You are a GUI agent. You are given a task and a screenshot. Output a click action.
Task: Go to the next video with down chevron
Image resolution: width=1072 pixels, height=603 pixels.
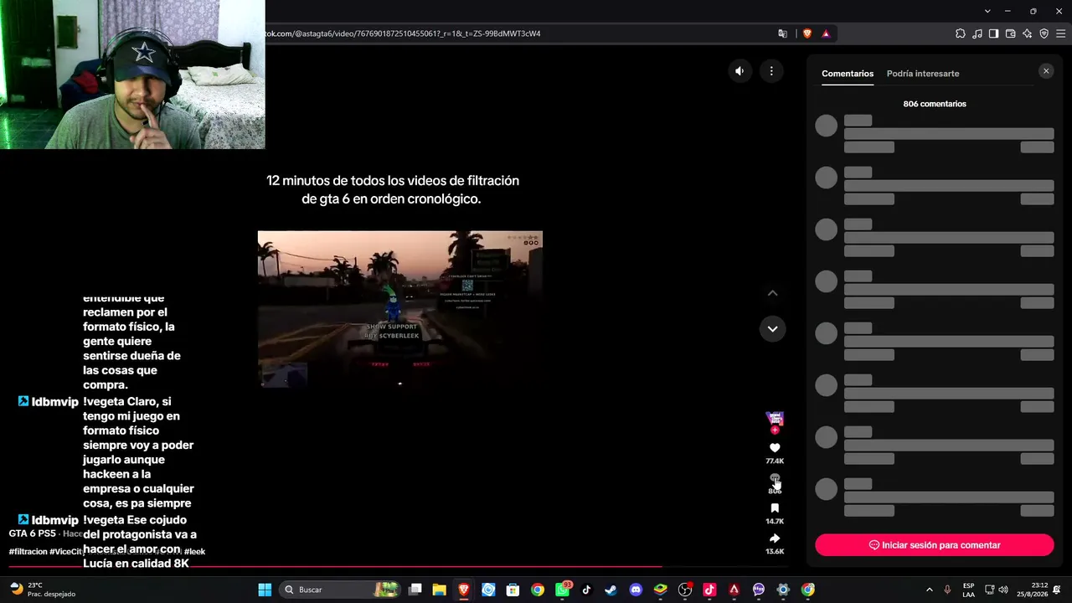(772, 329)
